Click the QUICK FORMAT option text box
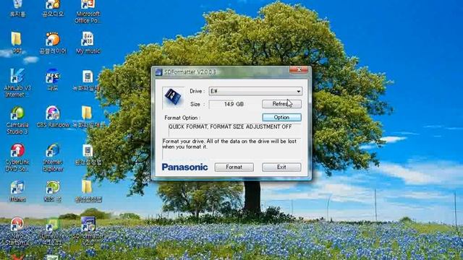 [234, 130]
